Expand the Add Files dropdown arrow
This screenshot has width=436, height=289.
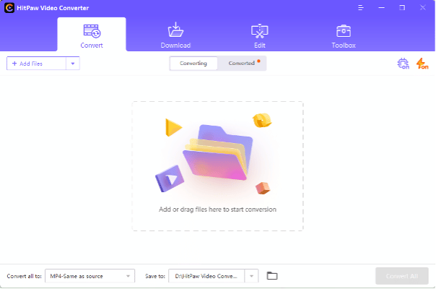point(72,64)
